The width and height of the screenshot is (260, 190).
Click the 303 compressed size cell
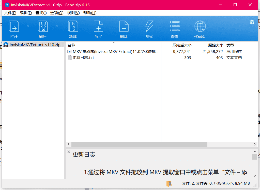[x=188, y=58]
